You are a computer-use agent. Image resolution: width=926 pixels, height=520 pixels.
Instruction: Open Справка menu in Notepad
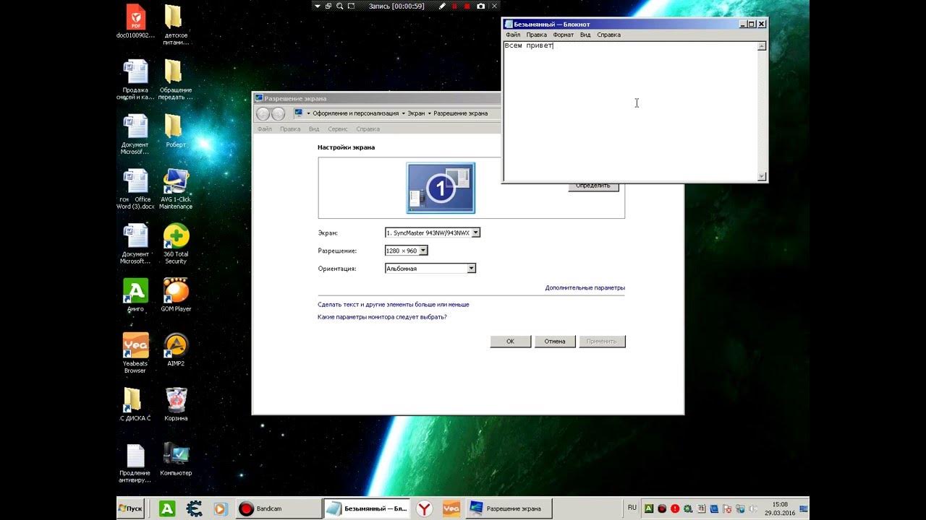click(608, 35)
